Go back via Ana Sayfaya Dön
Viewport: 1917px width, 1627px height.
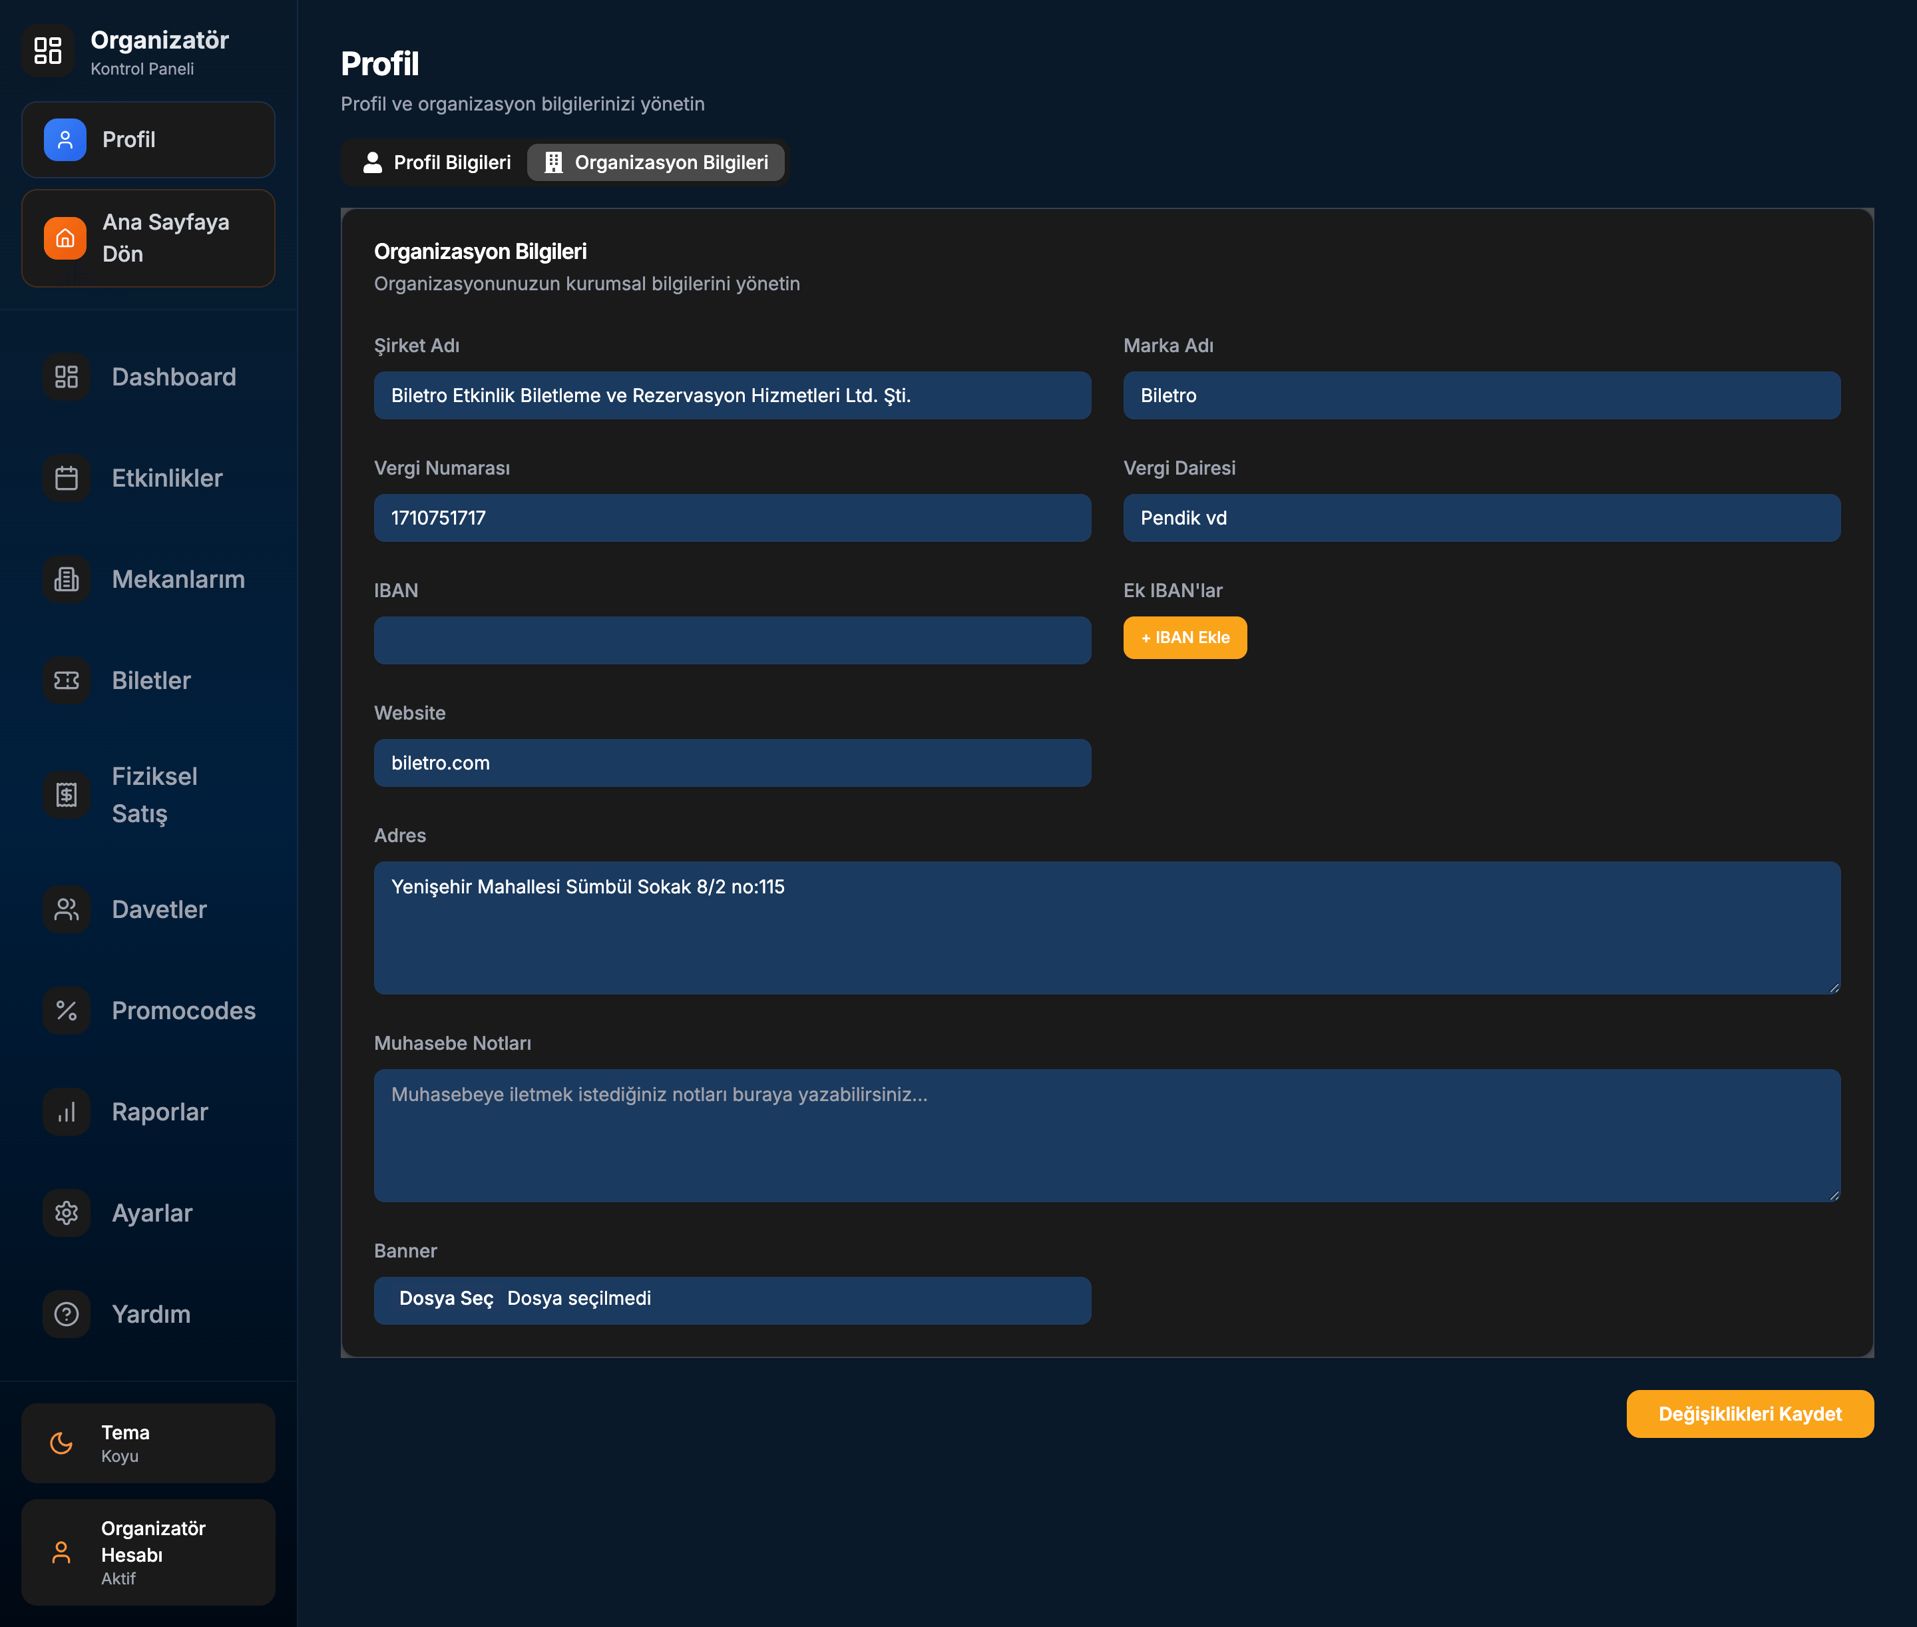(148, 238)
